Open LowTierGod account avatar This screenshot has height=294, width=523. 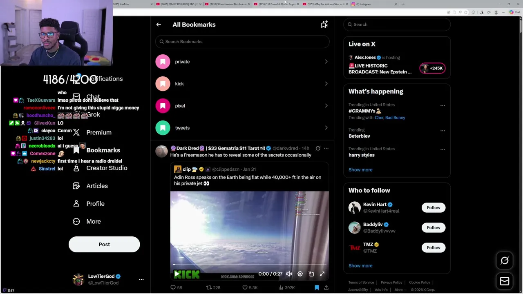click(x=78, y=279)
